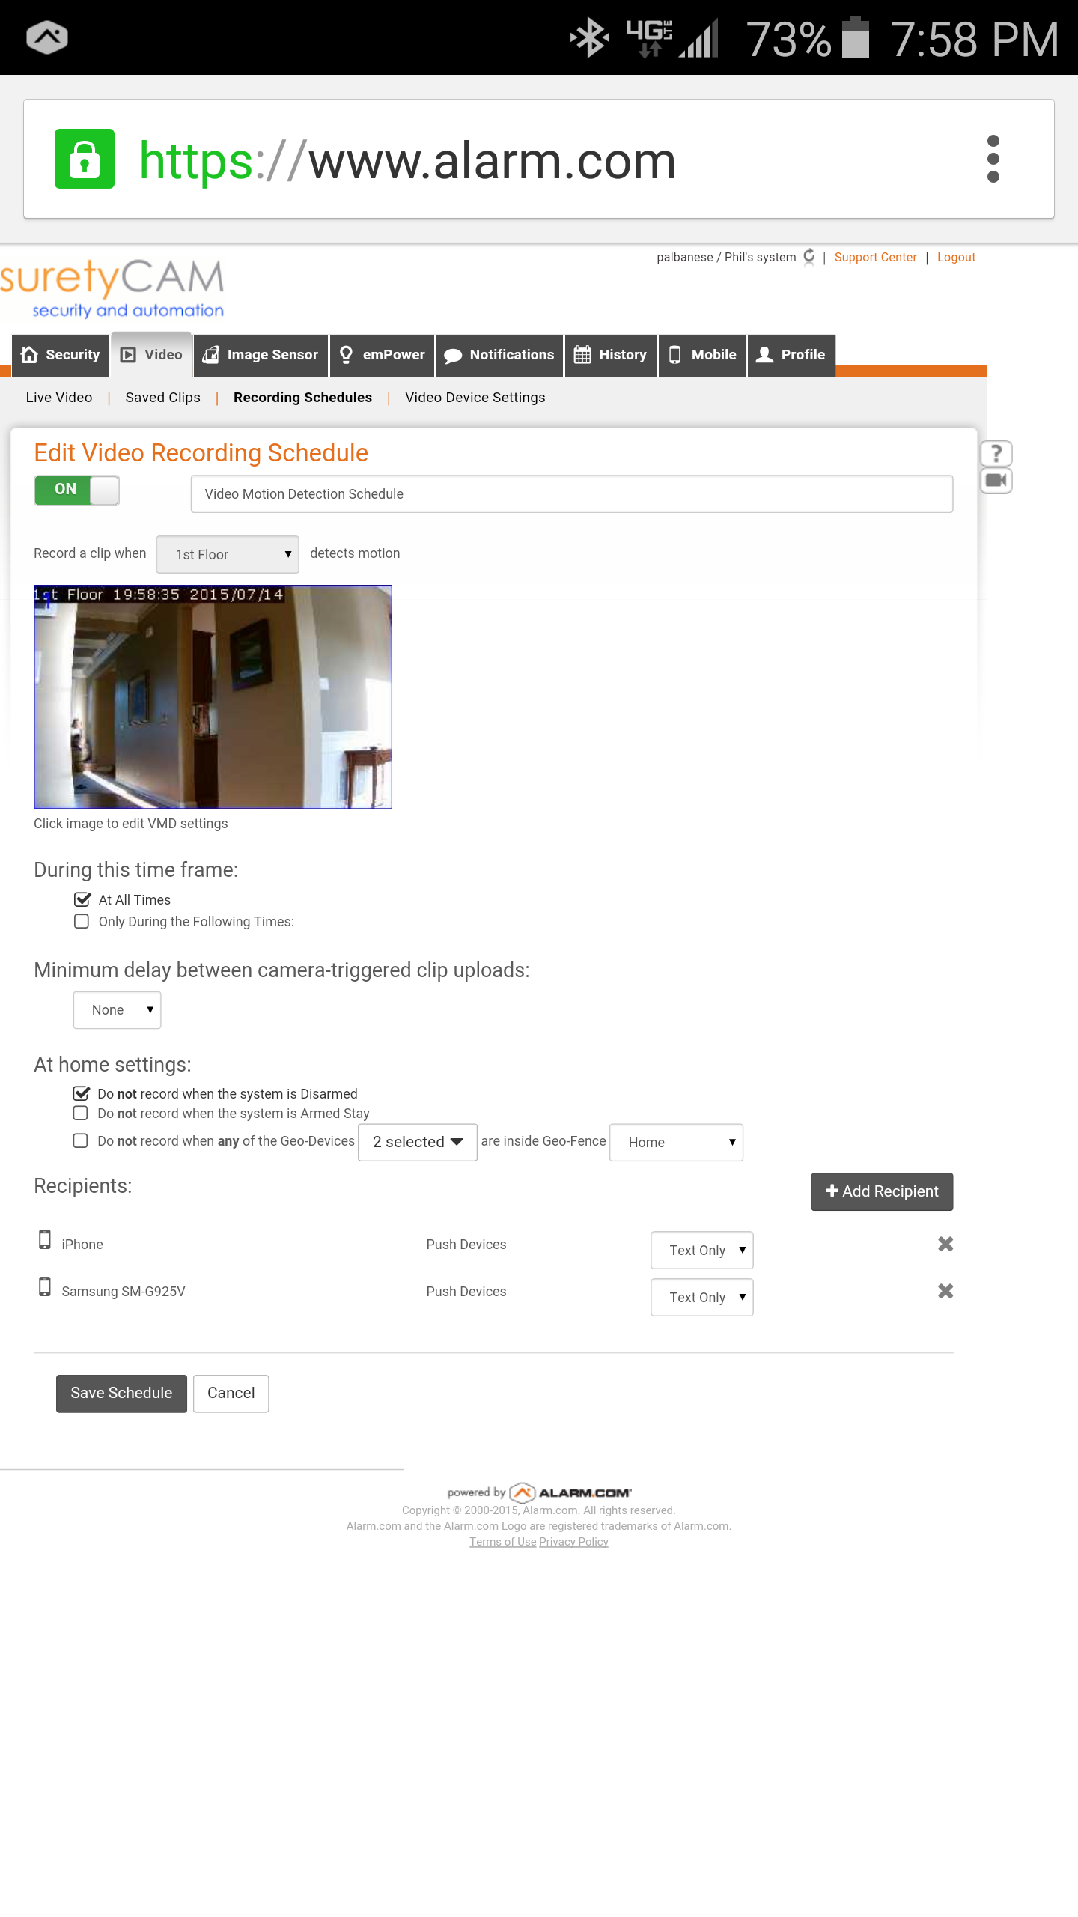The image size is (1078, 1917).
Task: Remove the Samsung SM-G925V recipient
Action: click(945, 1291)
